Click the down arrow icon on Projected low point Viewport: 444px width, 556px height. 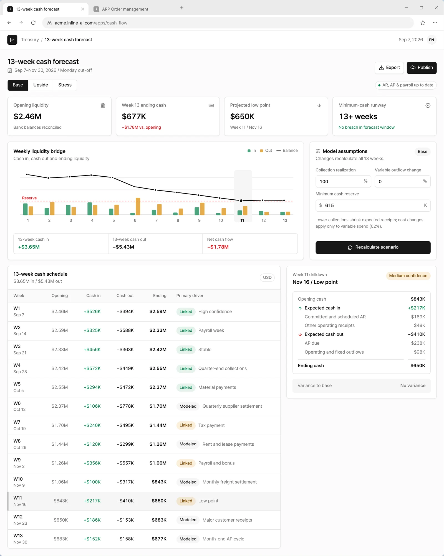pyautogui.click(x=319, y=105)
